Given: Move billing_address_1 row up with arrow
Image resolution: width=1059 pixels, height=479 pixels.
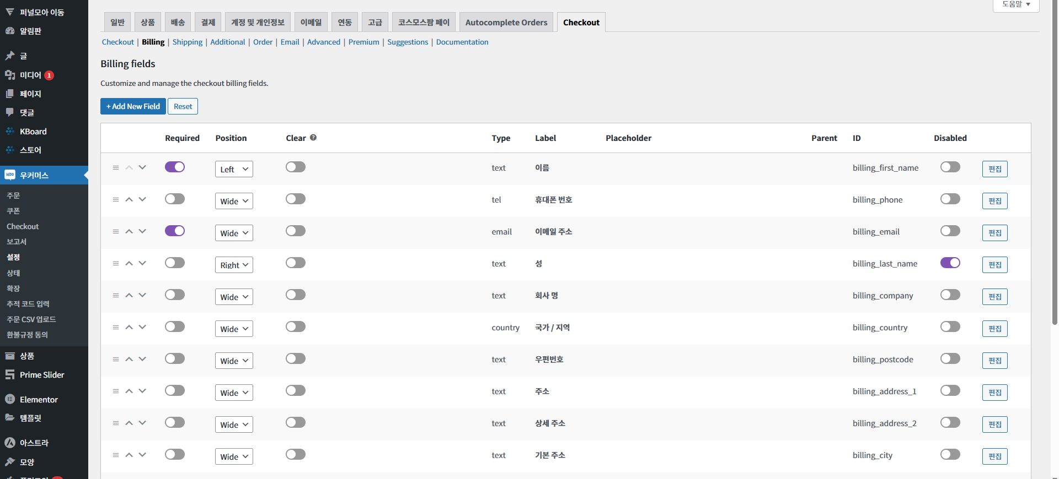Looking at the screenshot, I should click(129, 391).
